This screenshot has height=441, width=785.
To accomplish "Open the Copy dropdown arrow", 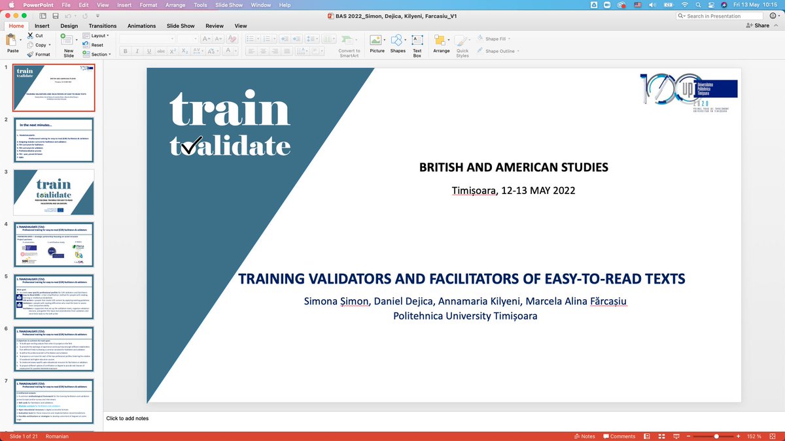I will tap(51, 45).
